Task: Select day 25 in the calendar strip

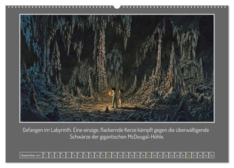Action: click(x=183, y=155)
